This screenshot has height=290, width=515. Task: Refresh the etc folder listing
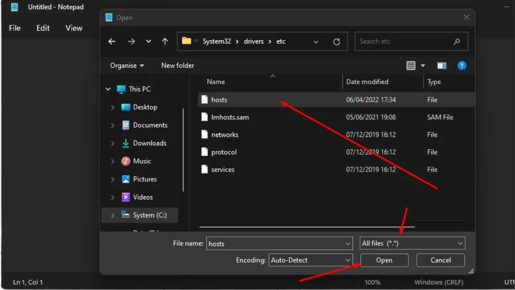(x=337, y=41)
